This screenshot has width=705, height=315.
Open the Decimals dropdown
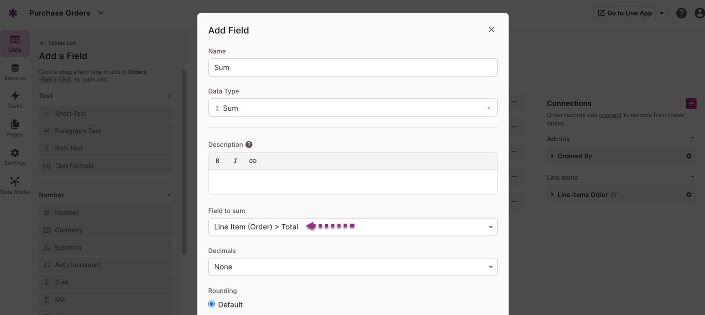[x=352, y=267]
